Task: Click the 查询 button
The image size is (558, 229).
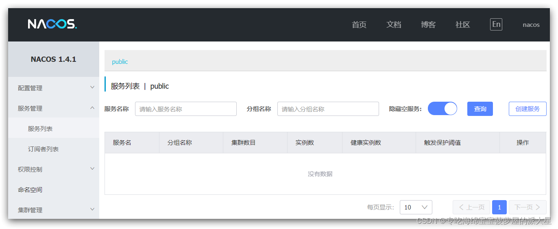Action: click(480, 109)
